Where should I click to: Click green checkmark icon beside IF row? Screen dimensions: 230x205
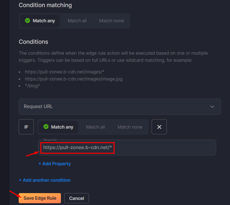pos(46,127)
